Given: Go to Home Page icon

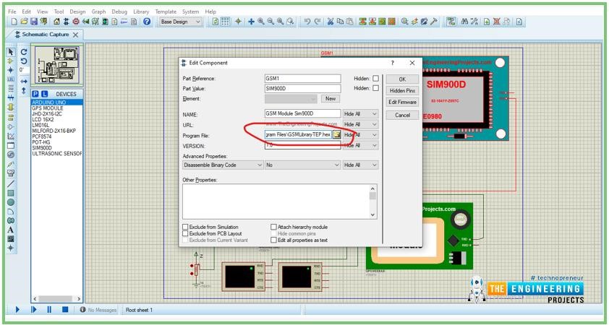Looking at the screenshot, I should point(56,22).
